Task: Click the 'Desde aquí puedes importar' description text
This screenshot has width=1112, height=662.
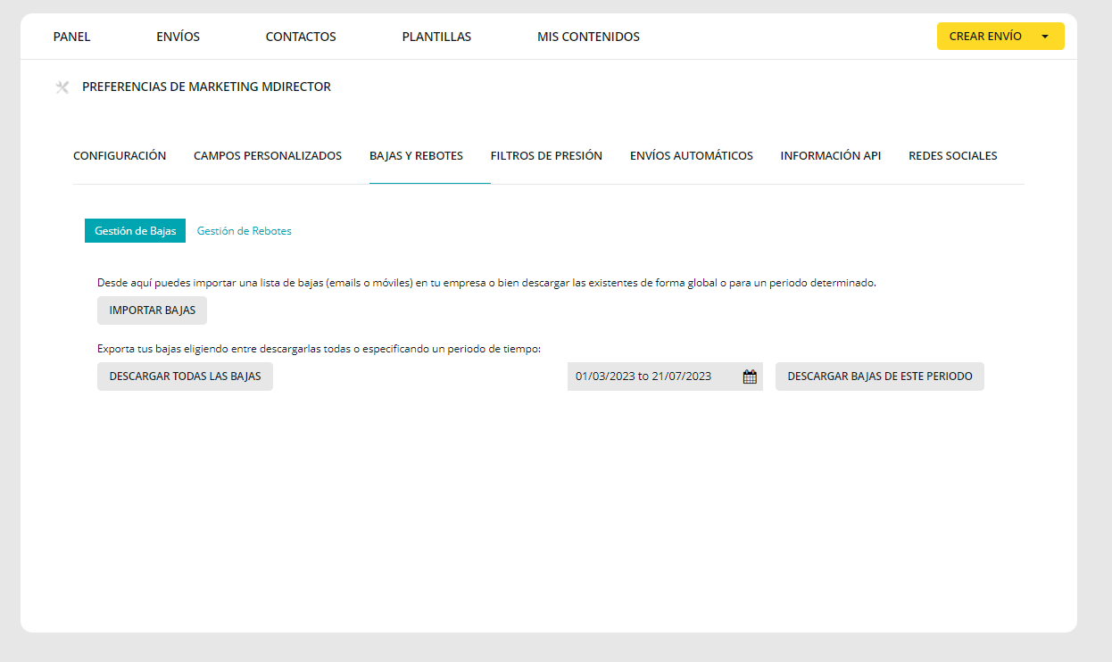Action: [x=486, y=282]
